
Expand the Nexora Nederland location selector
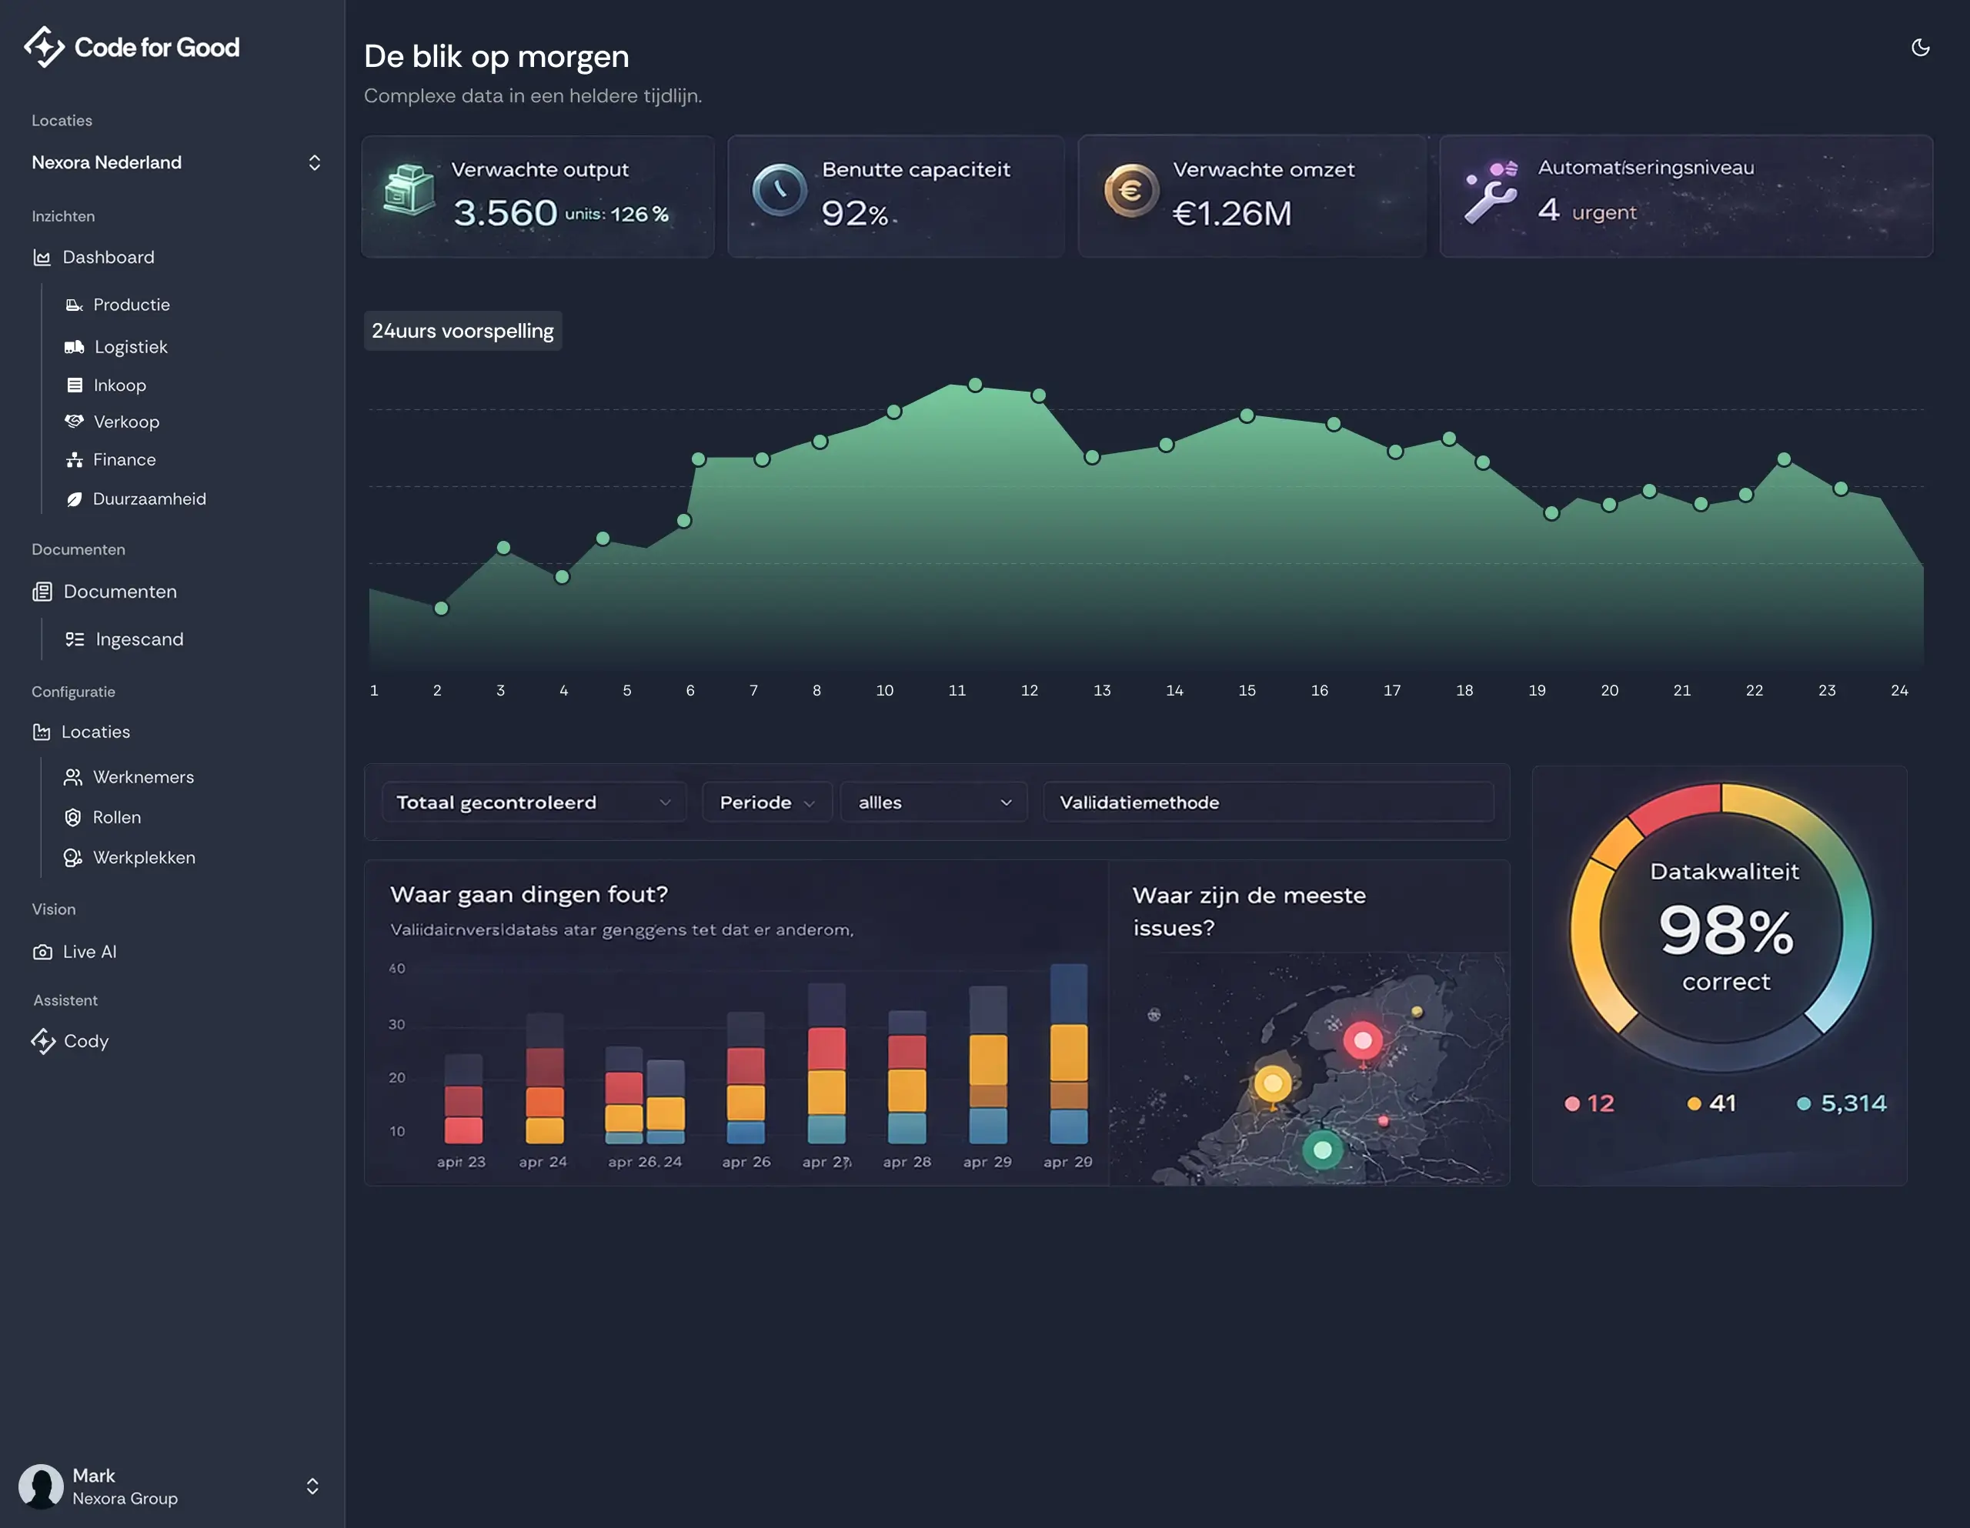(314, 162)
